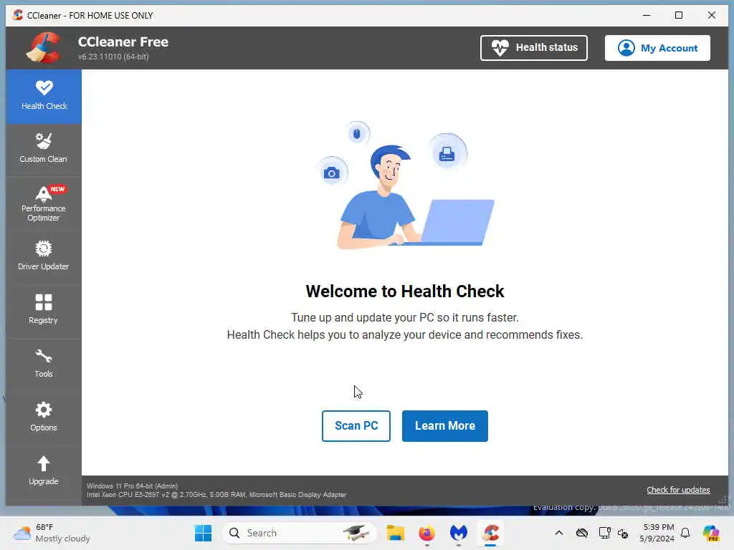Open My Account

coord(657,48)
